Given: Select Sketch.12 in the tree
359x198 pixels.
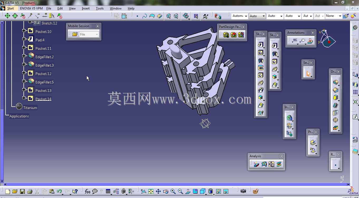Looking at the screenshot, I should 49,23.
